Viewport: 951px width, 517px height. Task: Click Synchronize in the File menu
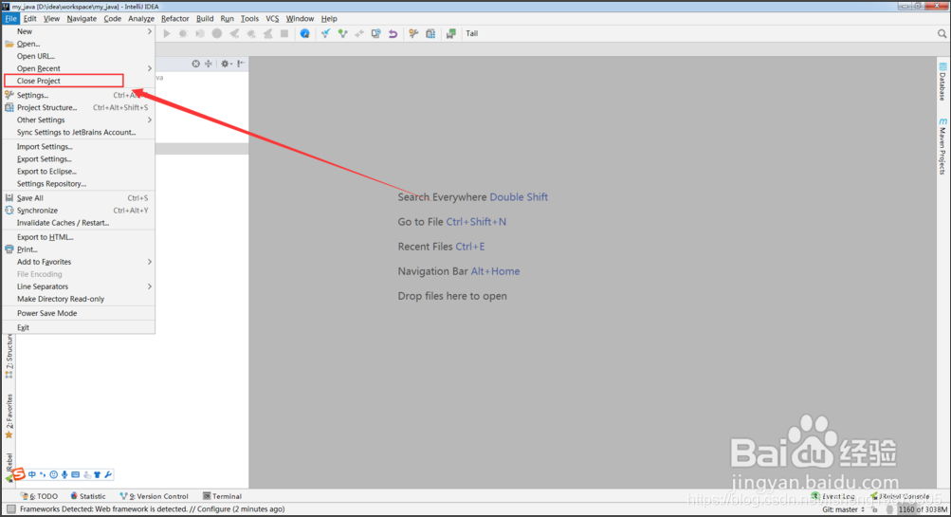click(x=79, y=211)
